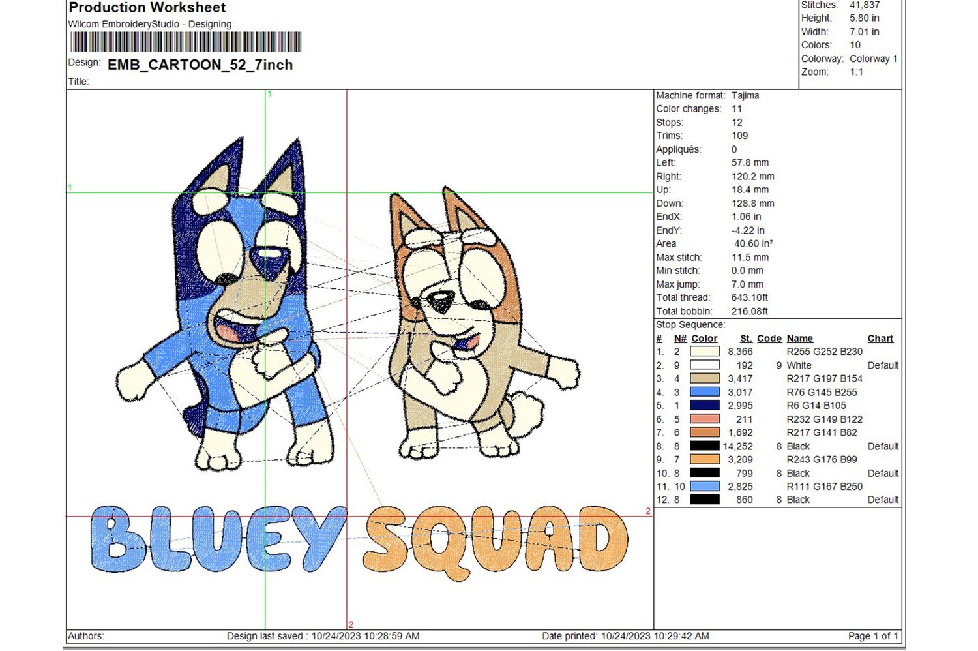Pick the black swatch with 860 stitches
The height and width of the screenshot is (651, 978).
click(x=704, y=500)
